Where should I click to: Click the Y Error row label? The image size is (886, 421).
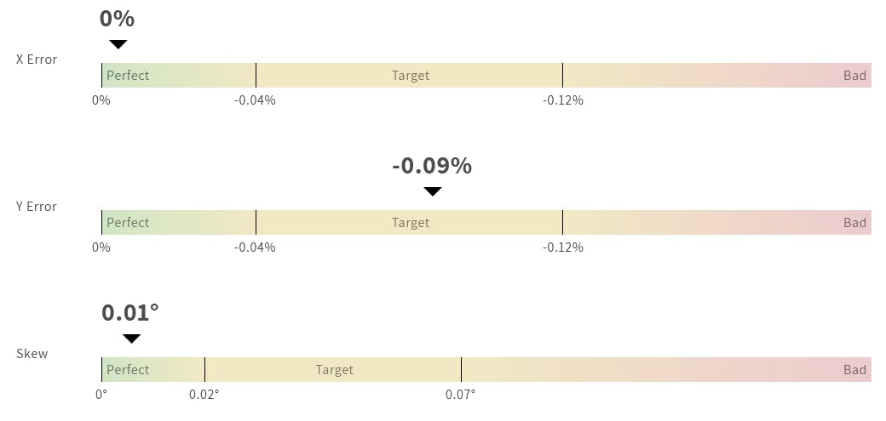(x=37, y=207)
